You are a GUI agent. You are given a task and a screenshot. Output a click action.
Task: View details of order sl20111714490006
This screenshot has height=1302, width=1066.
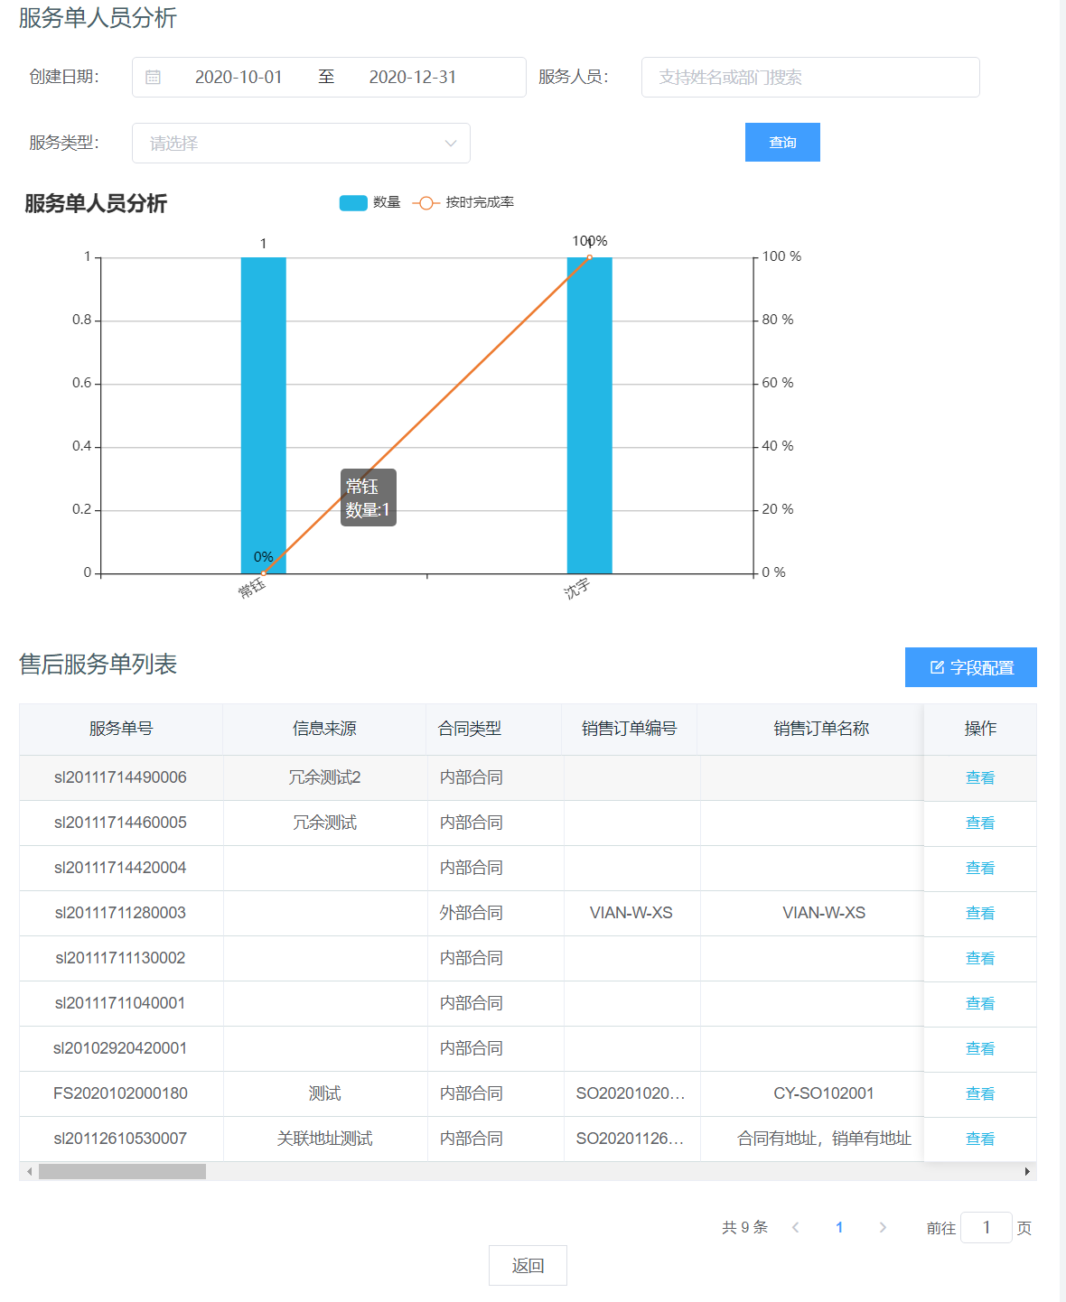click(x=979, y=777)
